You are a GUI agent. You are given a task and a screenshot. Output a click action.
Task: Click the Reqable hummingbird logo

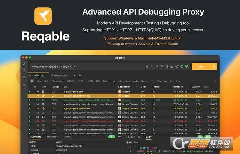click(43, 16)
